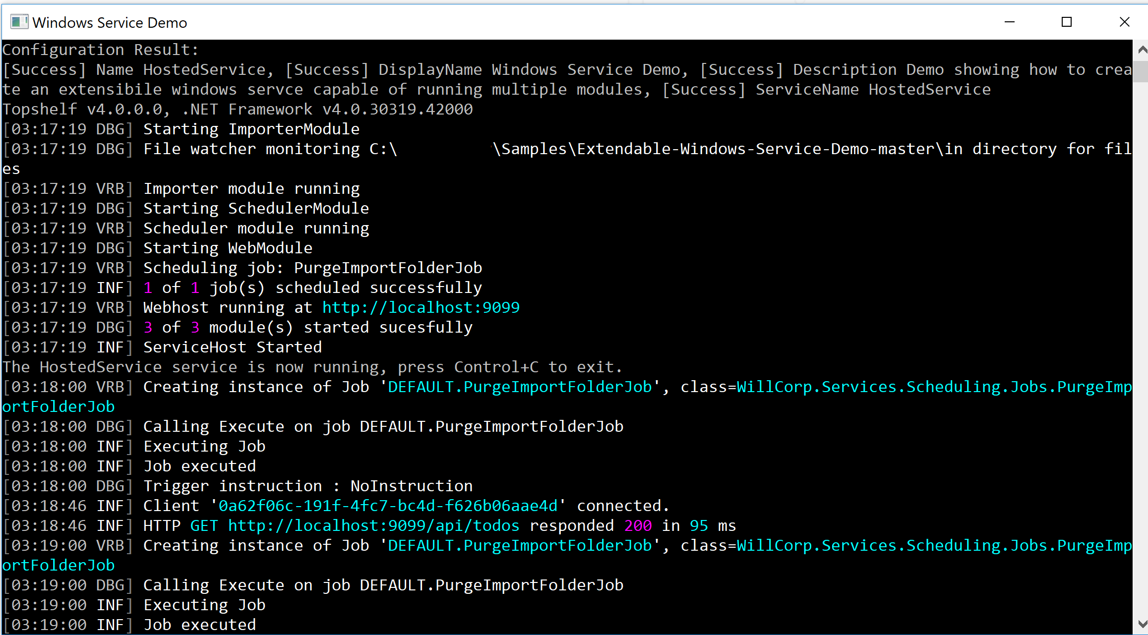The width and height of the screenshot is (1148, 635).
Task: Click the HTTP 200 response status text
Action: [638, 525]
